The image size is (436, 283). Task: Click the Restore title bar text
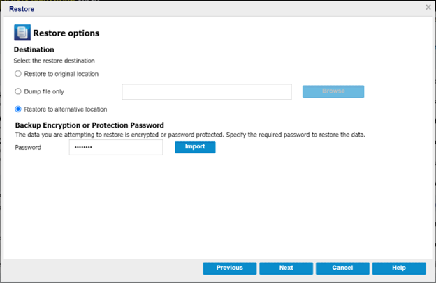(x=21, y=9)
